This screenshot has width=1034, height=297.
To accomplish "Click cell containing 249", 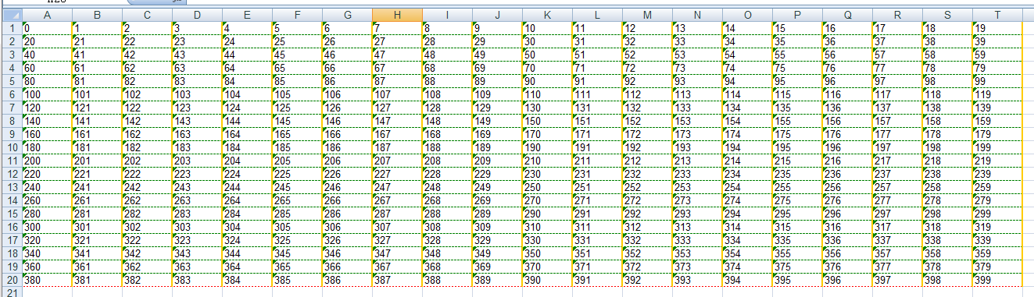I will [x=497, y=187].
